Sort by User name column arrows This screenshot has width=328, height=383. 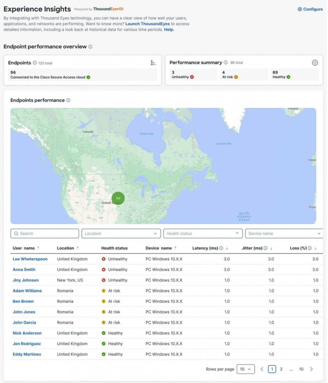coord(38,248)
